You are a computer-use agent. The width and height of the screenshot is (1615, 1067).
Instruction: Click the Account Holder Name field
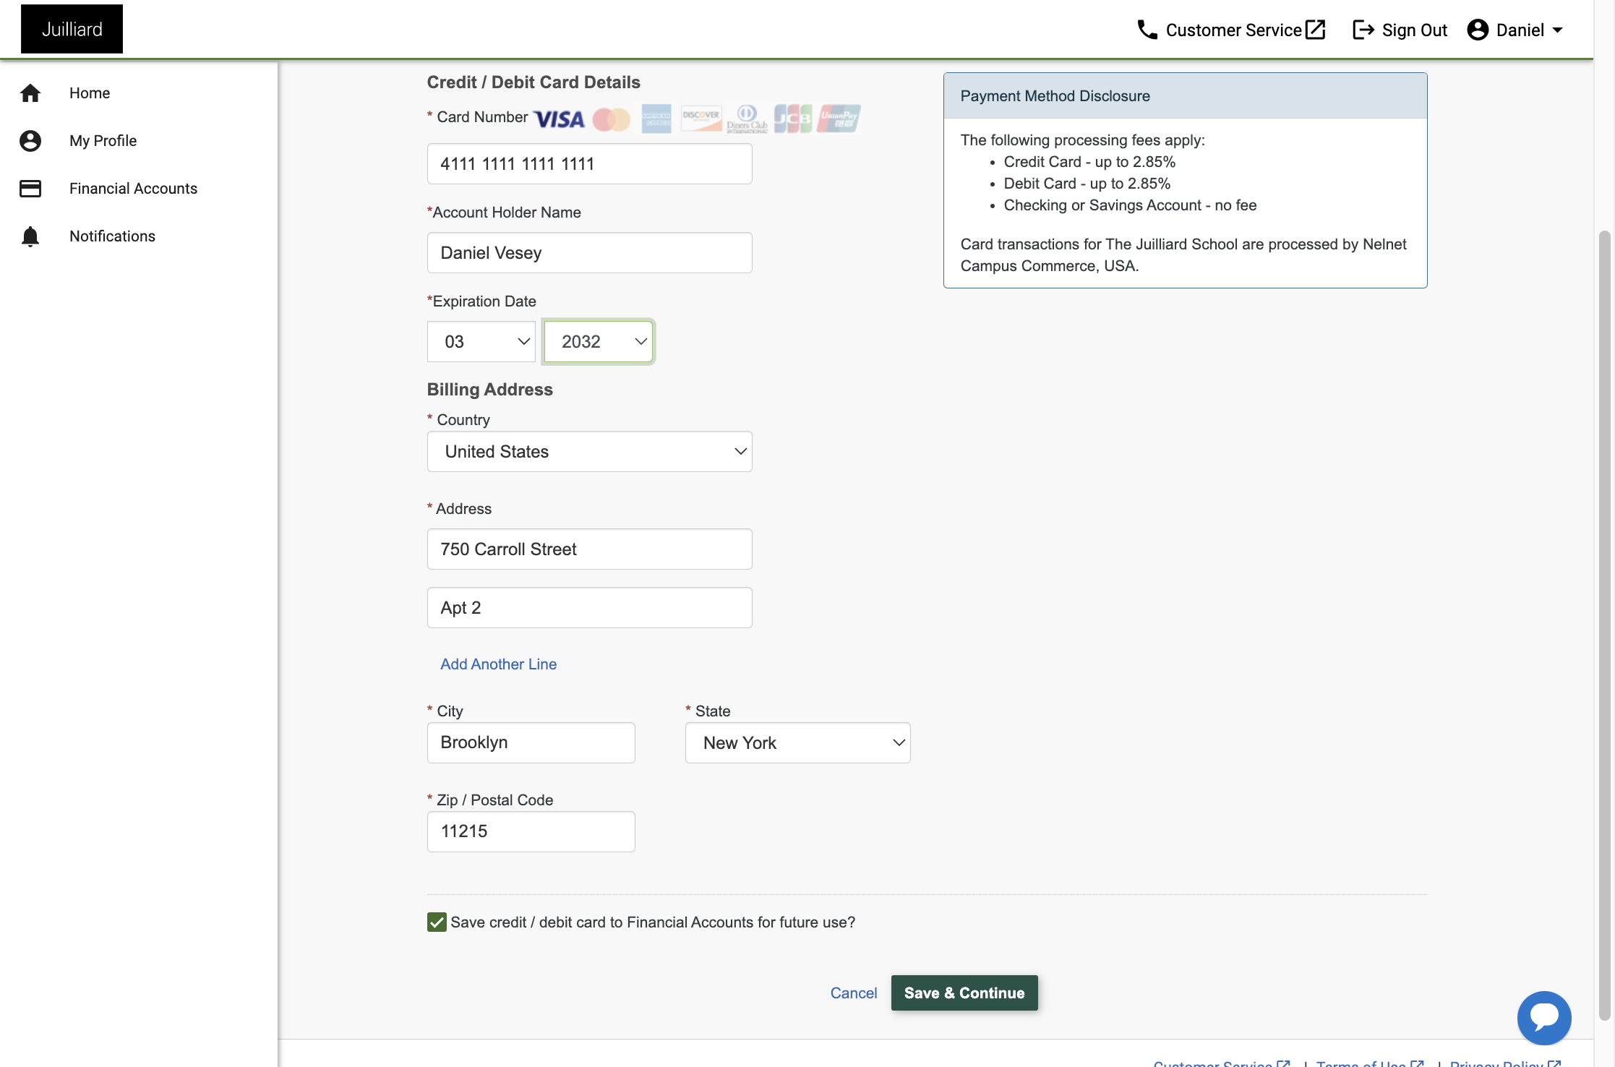[x=590, y=253]
